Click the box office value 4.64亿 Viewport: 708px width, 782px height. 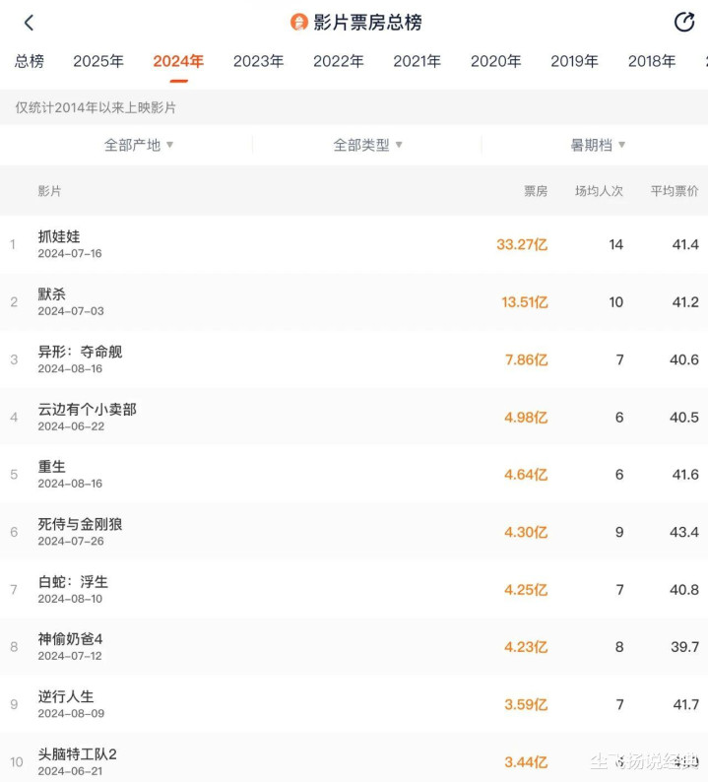526,475
